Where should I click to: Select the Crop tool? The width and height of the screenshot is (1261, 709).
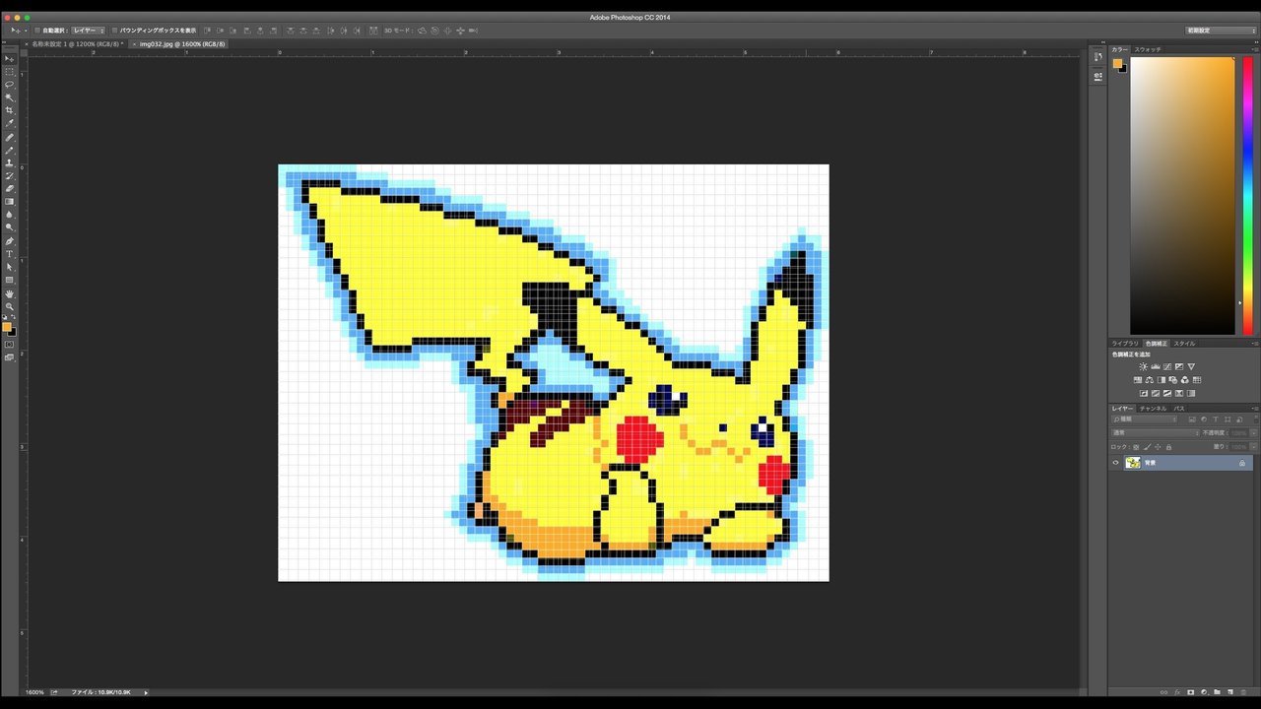[10, 110]
